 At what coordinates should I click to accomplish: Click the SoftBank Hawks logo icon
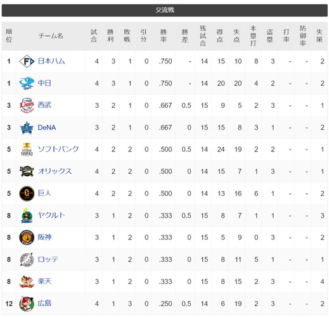27,150
